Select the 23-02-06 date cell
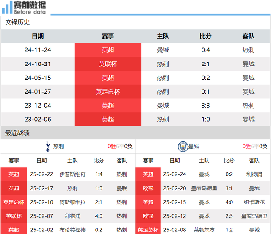This screenshot has height=234, width=271. click(x=38, y=119)
